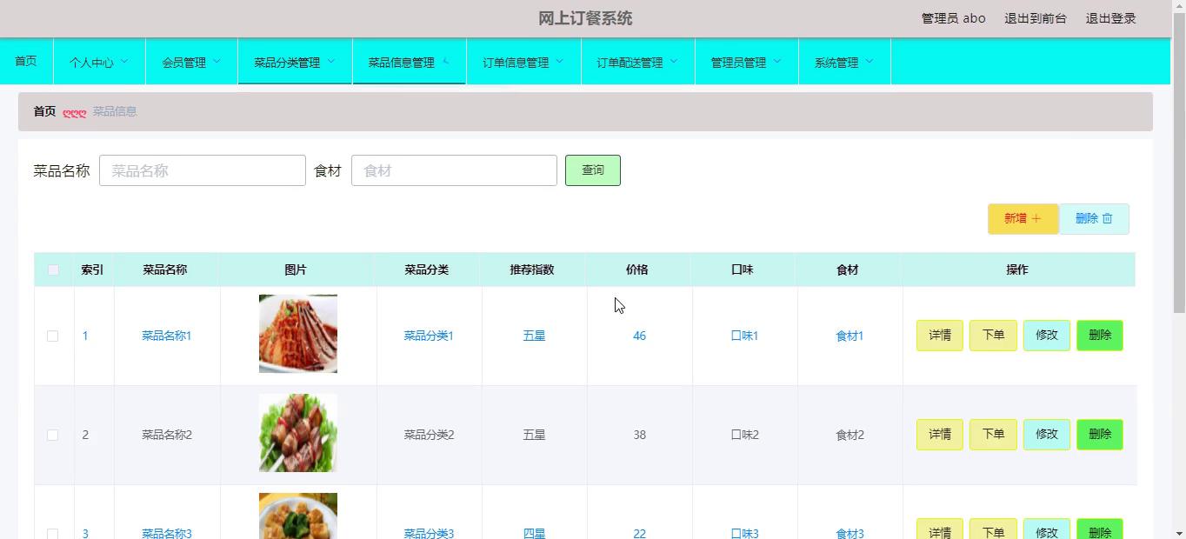
Task: Click the breadcrumb separator icon after 首页
Action: point(75,112)
